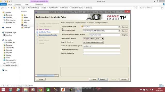Image resolution: width=165 pixels, height=92 pixels.
Task: Open Sitios recientes in navigation pane
Action: 11,20
